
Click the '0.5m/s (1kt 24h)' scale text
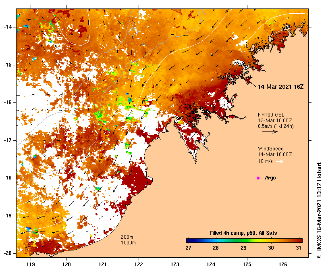pos(276,126)
